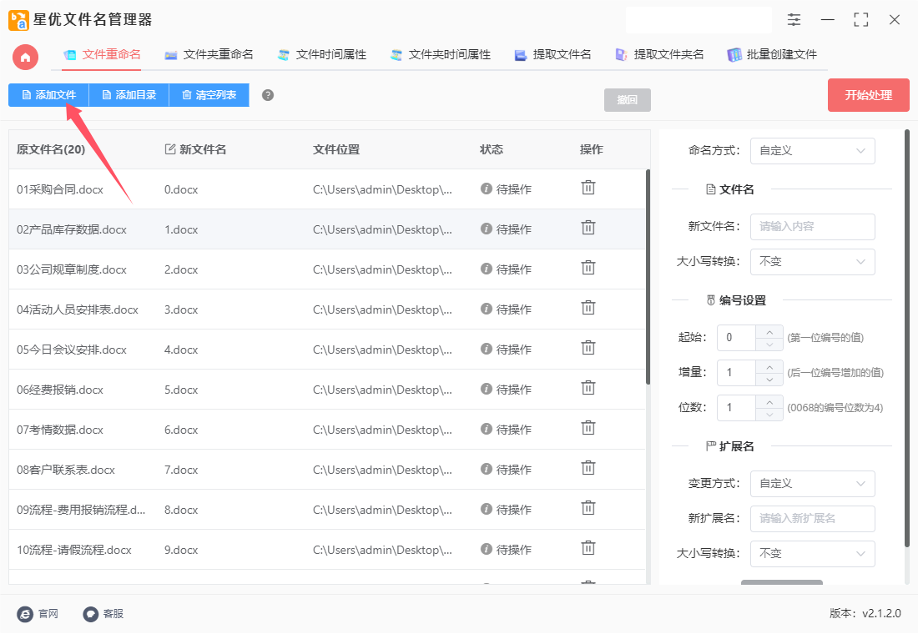Image resolution: width=918 pixels, height=634 pixels.
Task: Open the 命名方式 dropdown
Action: [x=812, y=150]
